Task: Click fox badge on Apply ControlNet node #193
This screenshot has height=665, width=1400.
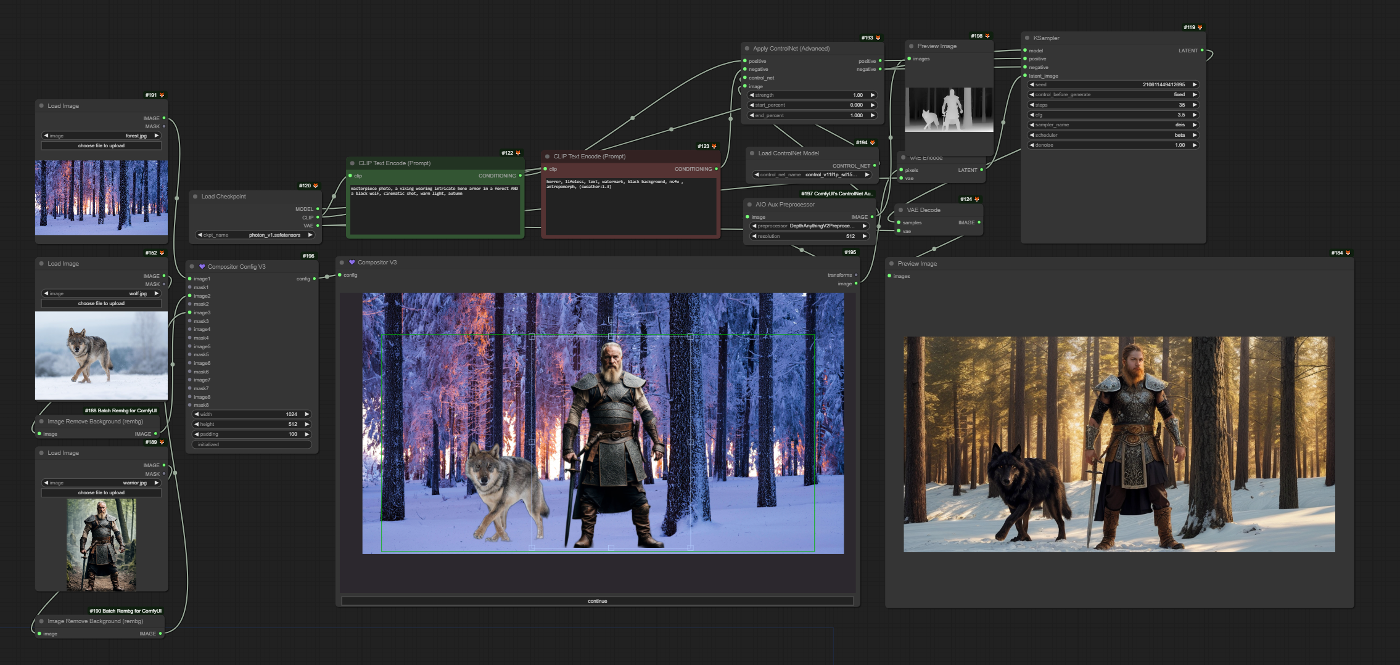Action: [x=878, y=38]
